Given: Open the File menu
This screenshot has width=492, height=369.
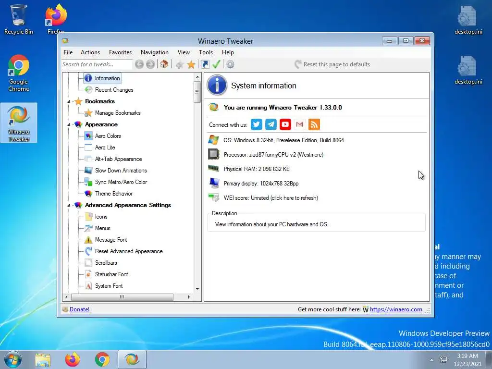Looking at the screenshot, I should click(68, 52).
